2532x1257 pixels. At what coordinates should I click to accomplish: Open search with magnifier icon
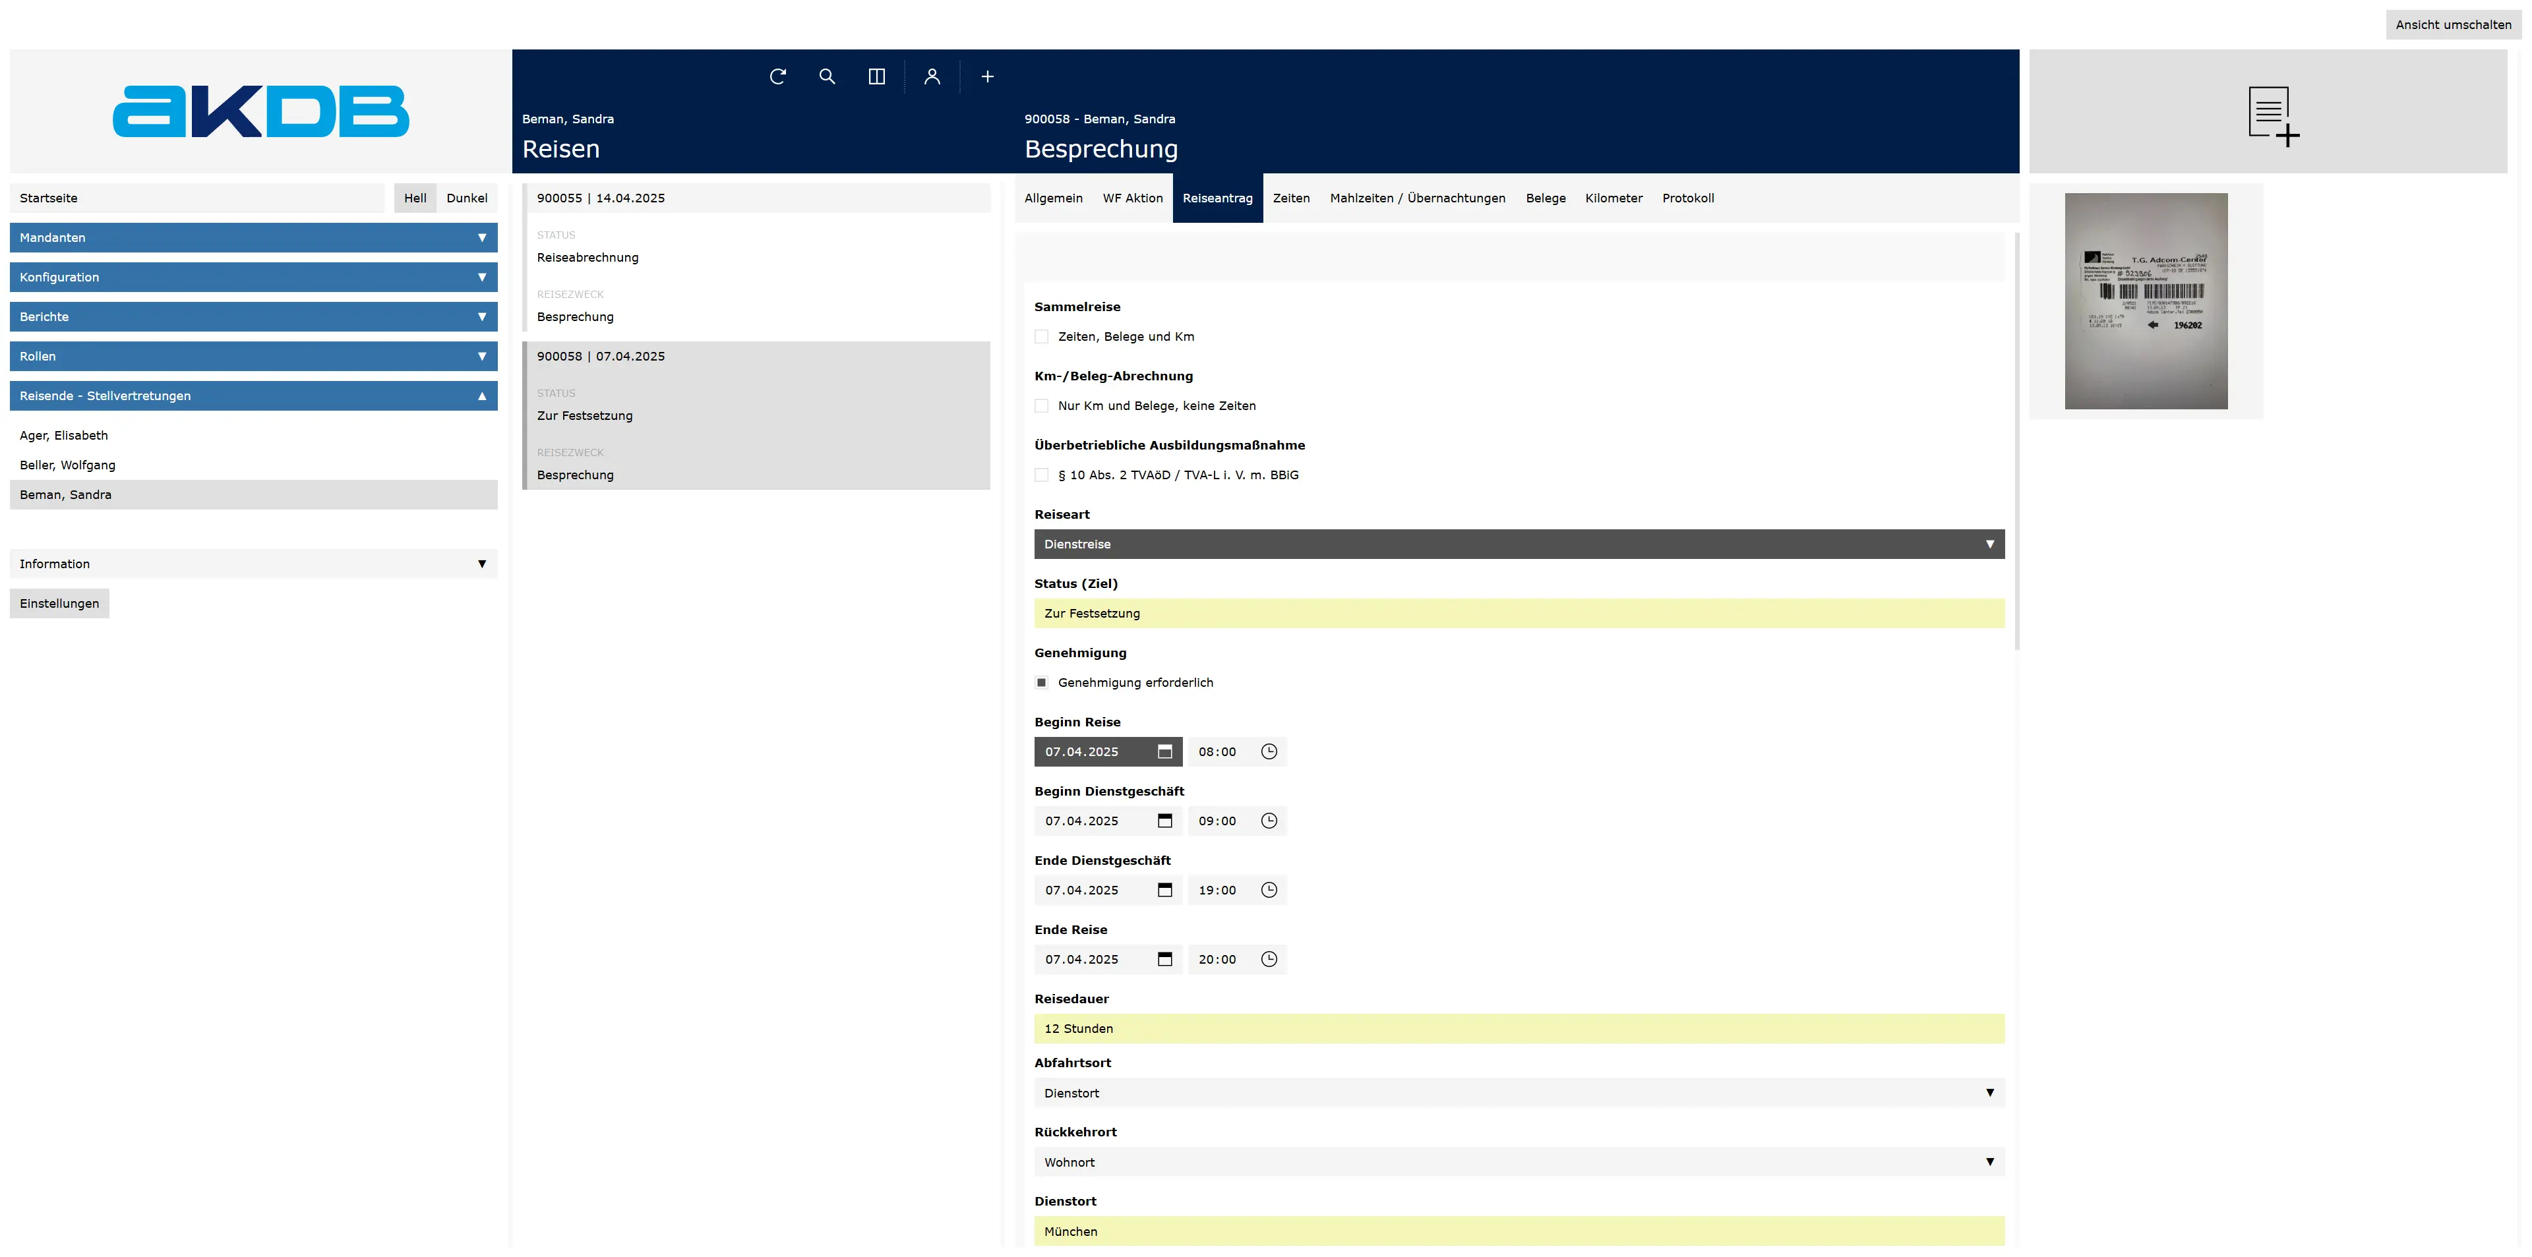(827, 76)
